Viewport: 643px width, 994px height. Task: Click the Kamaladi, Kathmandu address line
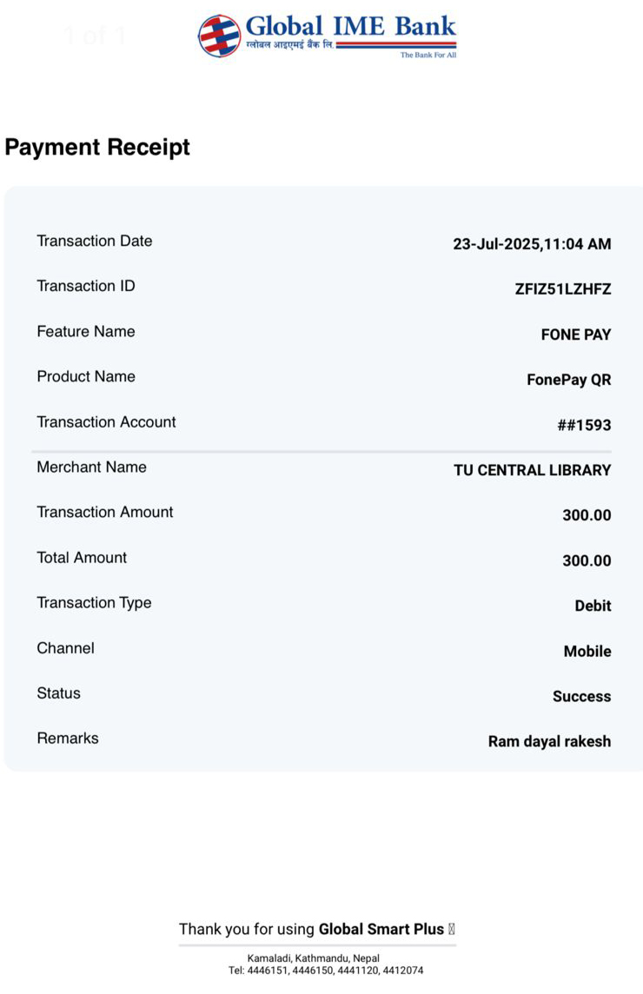[313, 958]
